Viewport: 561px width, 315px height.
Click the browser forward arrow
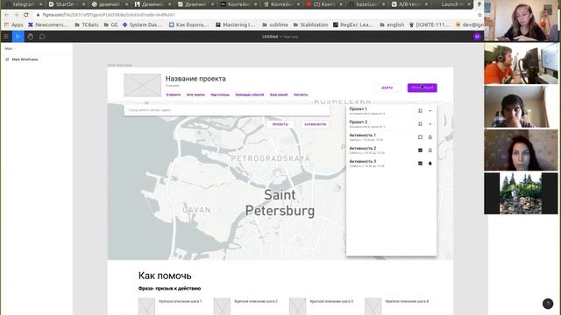(16, 15)
